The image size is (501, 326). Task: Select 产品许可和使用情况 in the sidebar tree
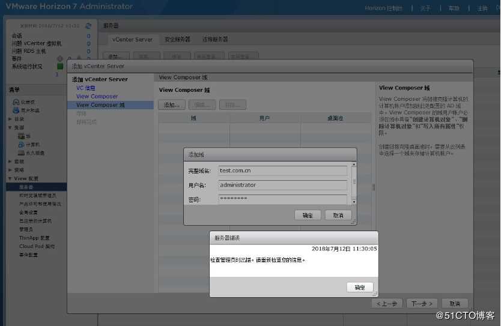point(40,204)
